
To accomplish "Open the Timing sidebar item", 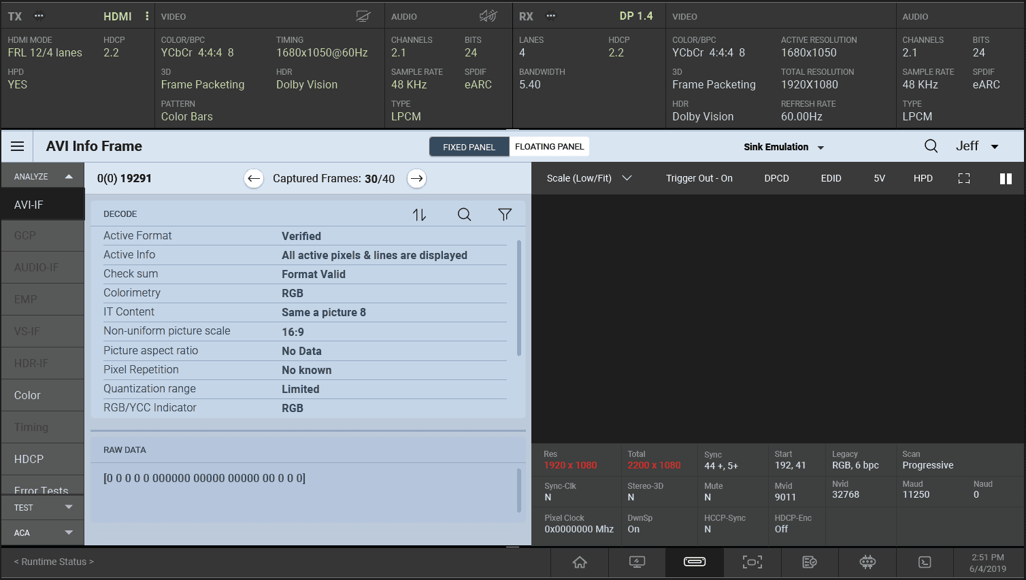I will 42,427.
